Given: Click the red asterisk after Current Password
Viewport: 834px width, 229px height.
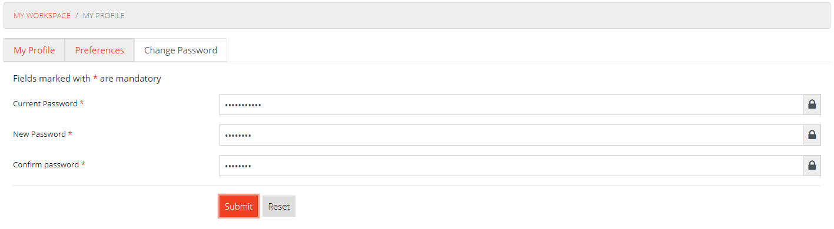Looking at the screenshot, I should [x=82, y=103].
